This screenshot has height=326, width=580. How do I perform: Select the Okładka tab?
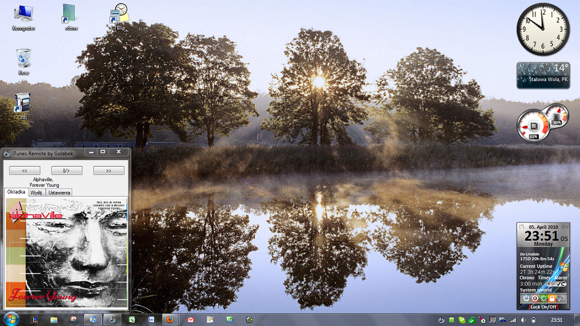[15, 192]
